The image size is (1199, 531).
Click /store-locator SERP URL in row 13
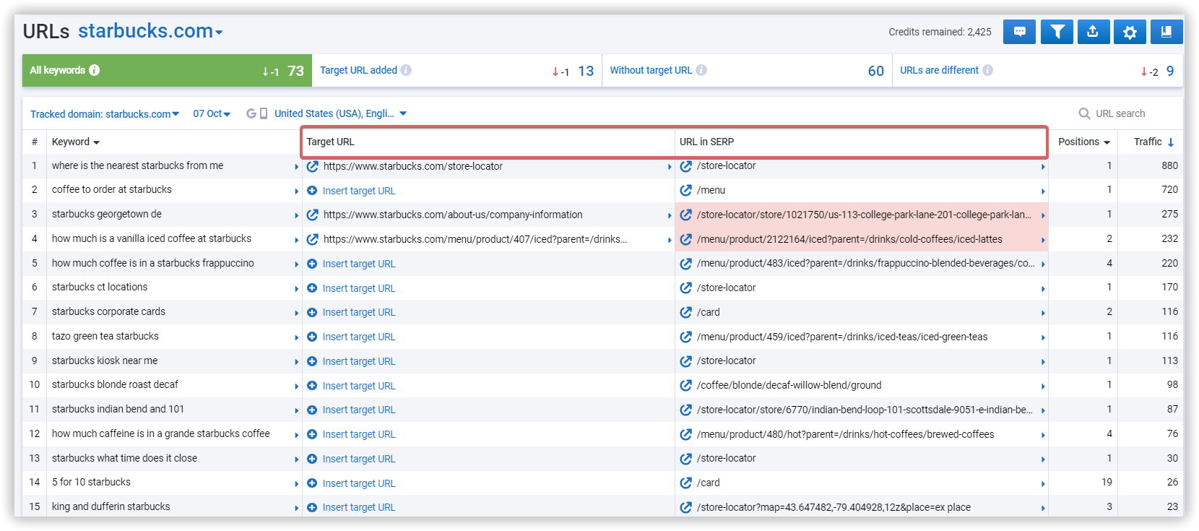click(x=726, y=458)
